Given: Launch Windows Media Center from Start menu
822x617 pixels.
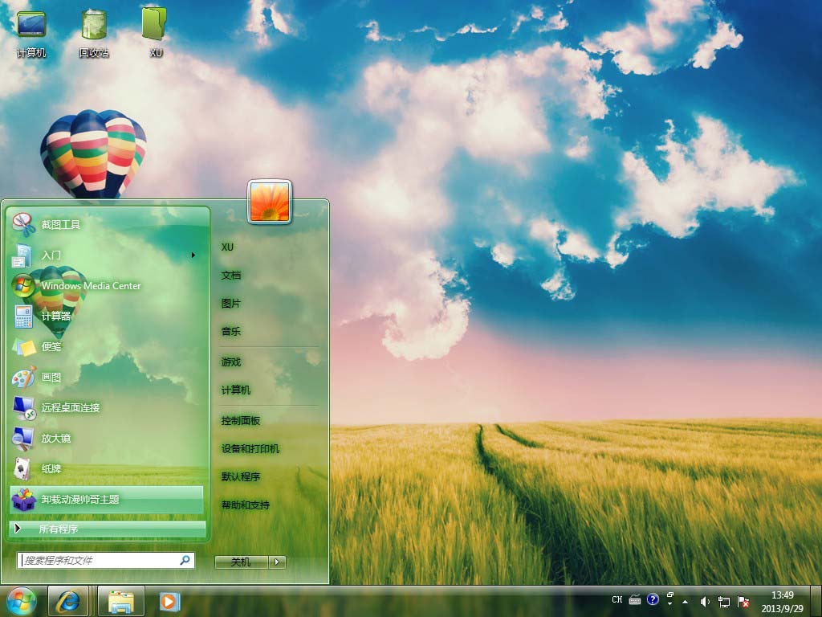Looking at the screenshot, I should [90, 286].
